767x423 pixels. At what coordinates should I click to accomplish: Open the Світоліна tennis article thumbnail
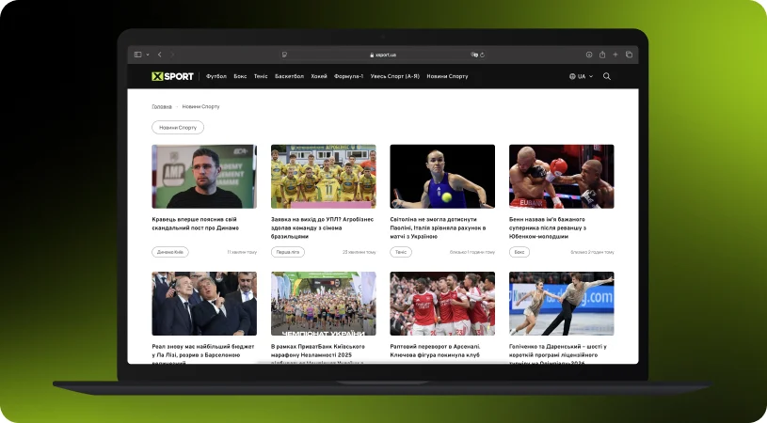tap(442, 176)
